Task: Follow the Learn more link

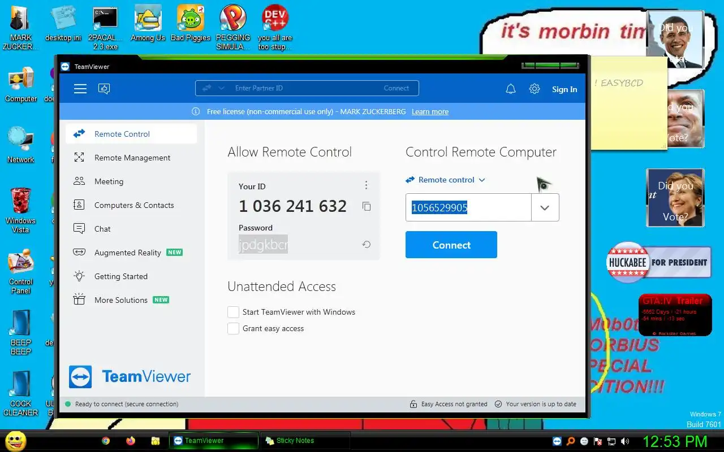Action: tap(430, 112)
